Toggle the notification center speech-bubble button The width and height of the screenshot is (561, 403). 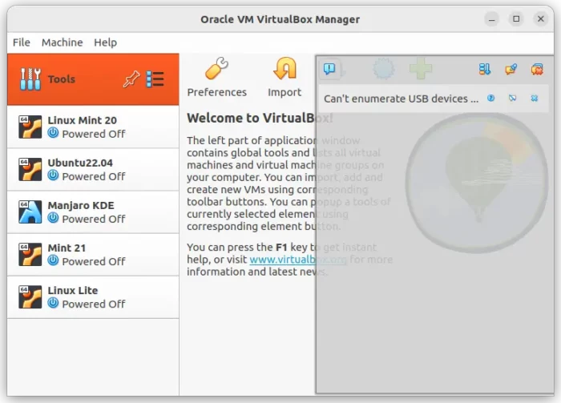coord(329,68)
